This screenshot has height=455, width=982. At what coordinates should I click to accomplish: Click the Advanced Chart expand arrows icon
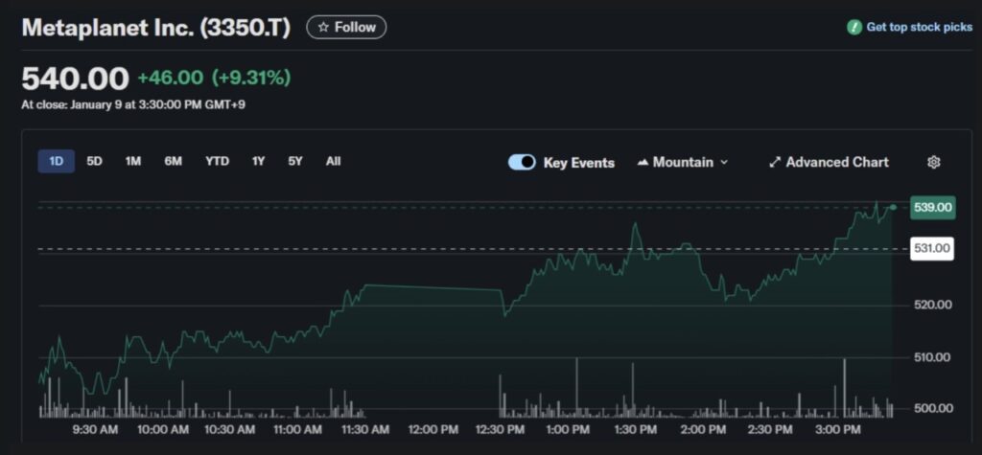tap(775, 162)
